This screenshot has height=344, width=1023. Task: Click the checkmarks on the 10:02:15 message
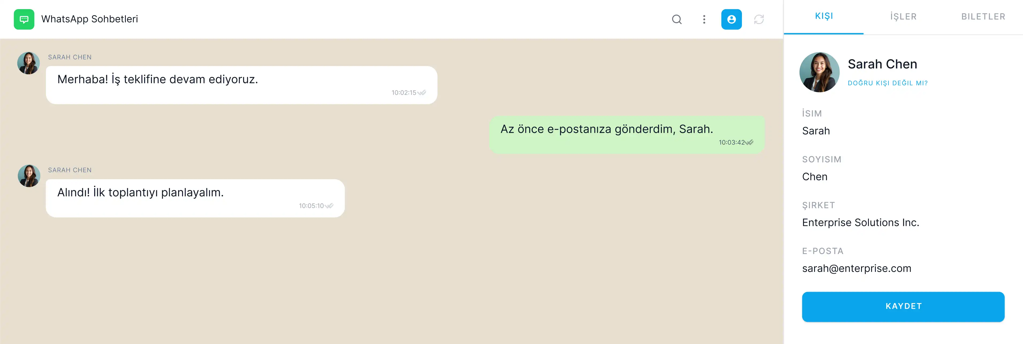point(421,93)
